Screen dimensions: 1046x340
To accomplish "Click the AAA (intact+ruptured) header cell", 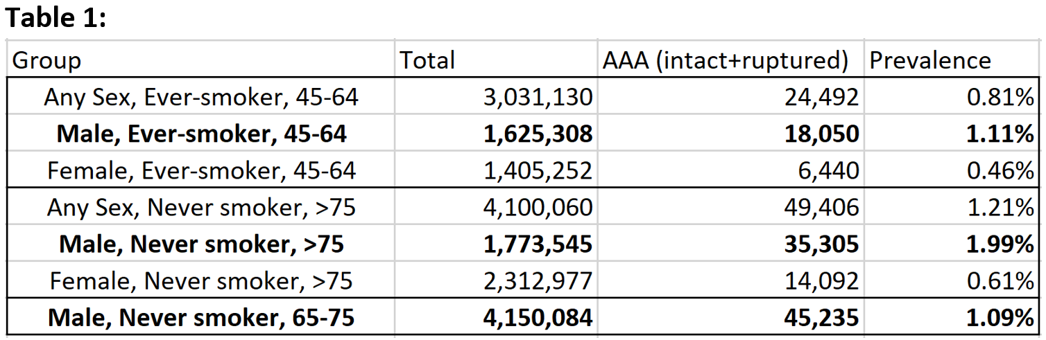I will point(730,60).
